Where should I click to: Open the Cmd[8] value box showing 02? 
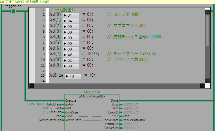tap(71, 60)
